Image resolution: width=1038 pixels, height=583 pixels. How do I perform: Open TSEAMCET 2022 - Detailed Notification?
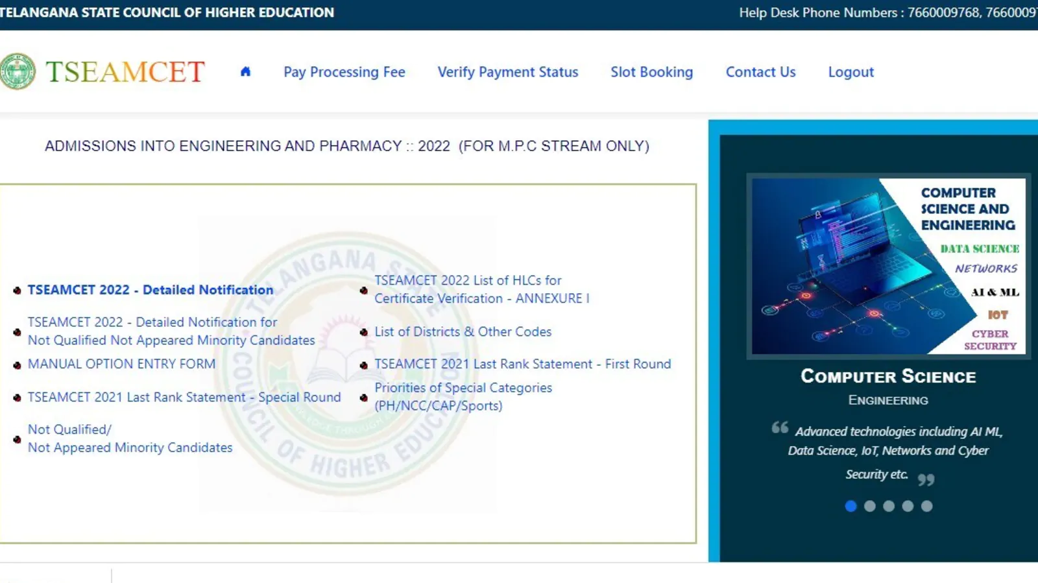tap(151, 290)
